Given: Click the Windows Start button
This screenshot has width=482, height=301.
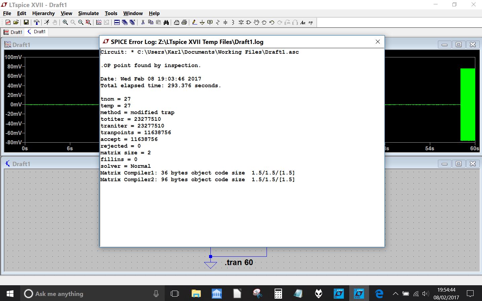Looking at the screenshot, I should tap(10, 294).
